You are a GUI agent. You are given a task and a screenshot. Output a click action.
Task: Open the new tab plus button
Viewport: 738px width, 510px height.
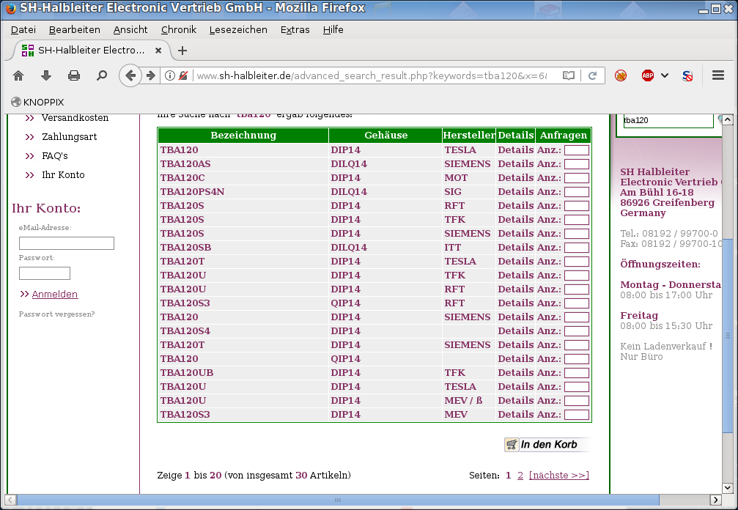tap(182, 51)
